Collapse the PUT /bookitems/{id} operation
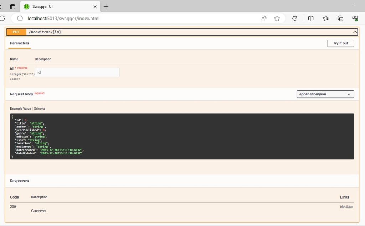365x226 pixels. point(355,32)
